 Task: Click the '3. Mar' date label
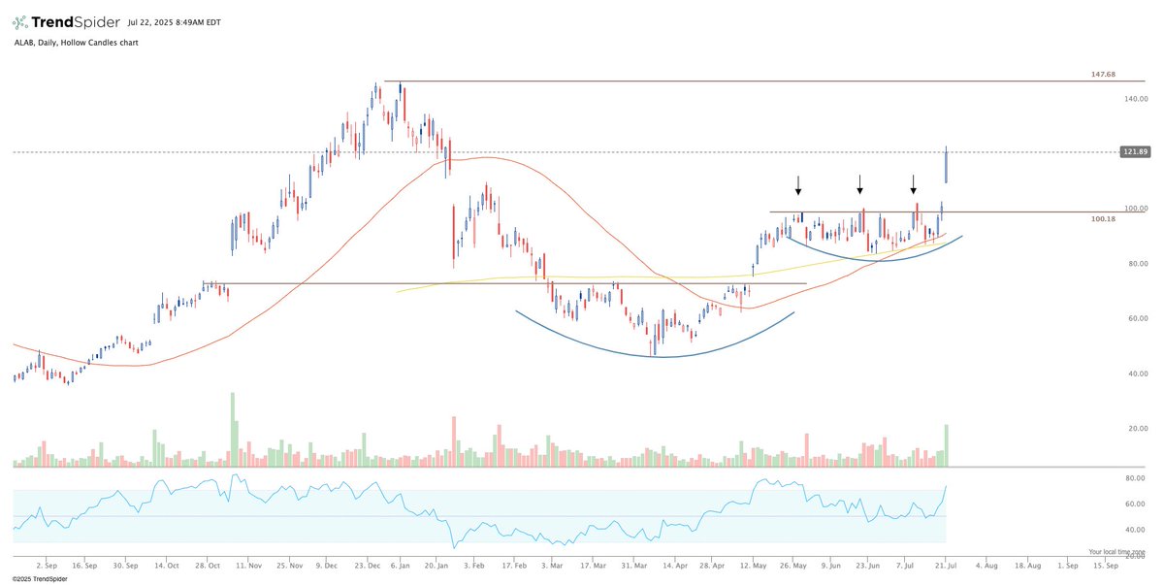tap(552, 564)
